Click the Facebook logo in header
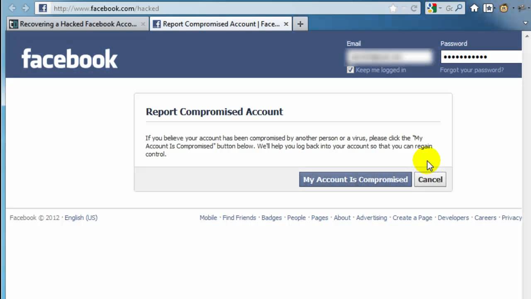Viewport: 531px width, 299px height. [x=70, y=59]
